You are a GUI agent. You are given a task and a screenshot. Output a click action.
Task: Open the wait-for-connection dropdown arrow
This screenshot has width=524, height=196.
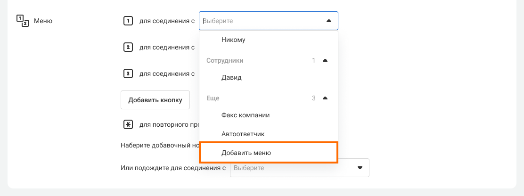360,168
